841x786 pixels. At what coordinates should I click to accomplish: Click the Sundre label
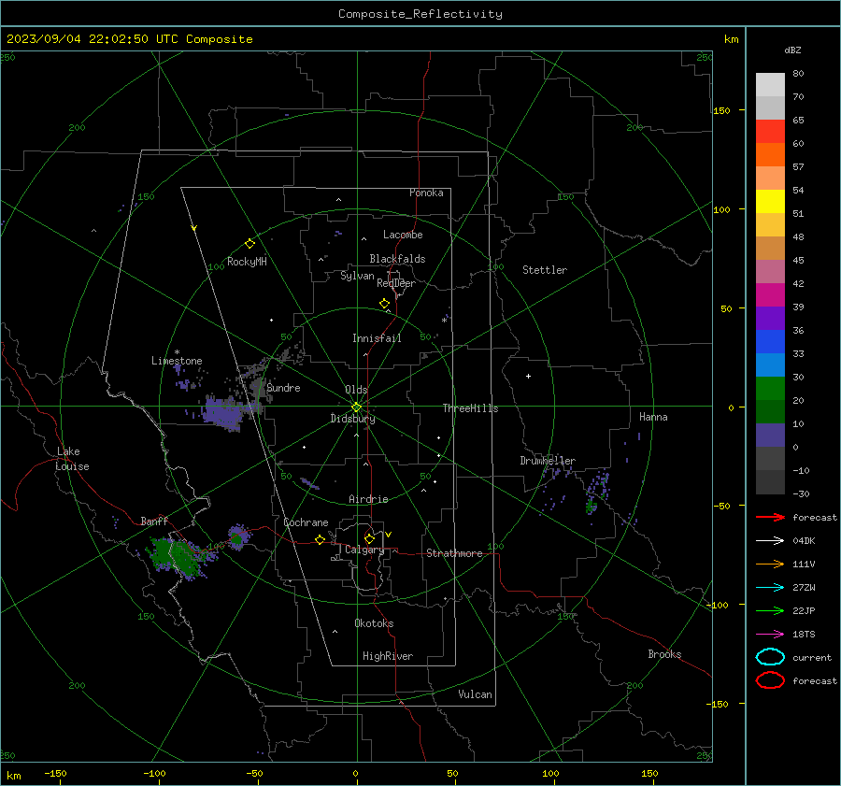pyautogui.click(x=283, y=388)
